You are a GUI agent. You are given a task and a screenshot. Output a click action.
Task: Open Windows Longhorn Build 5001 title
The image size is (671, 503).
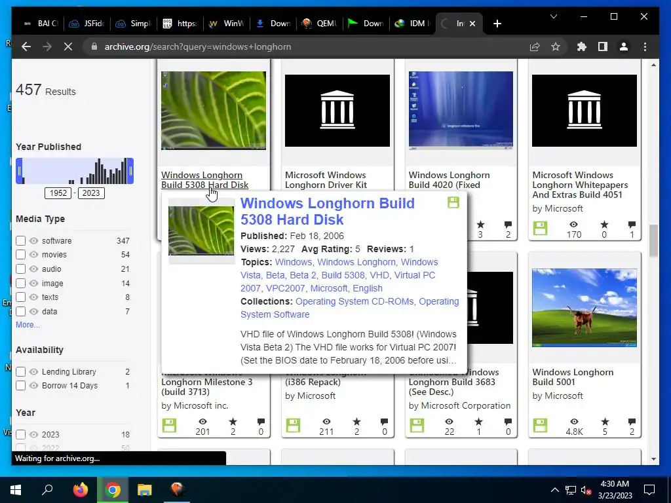tap(573, 377)
